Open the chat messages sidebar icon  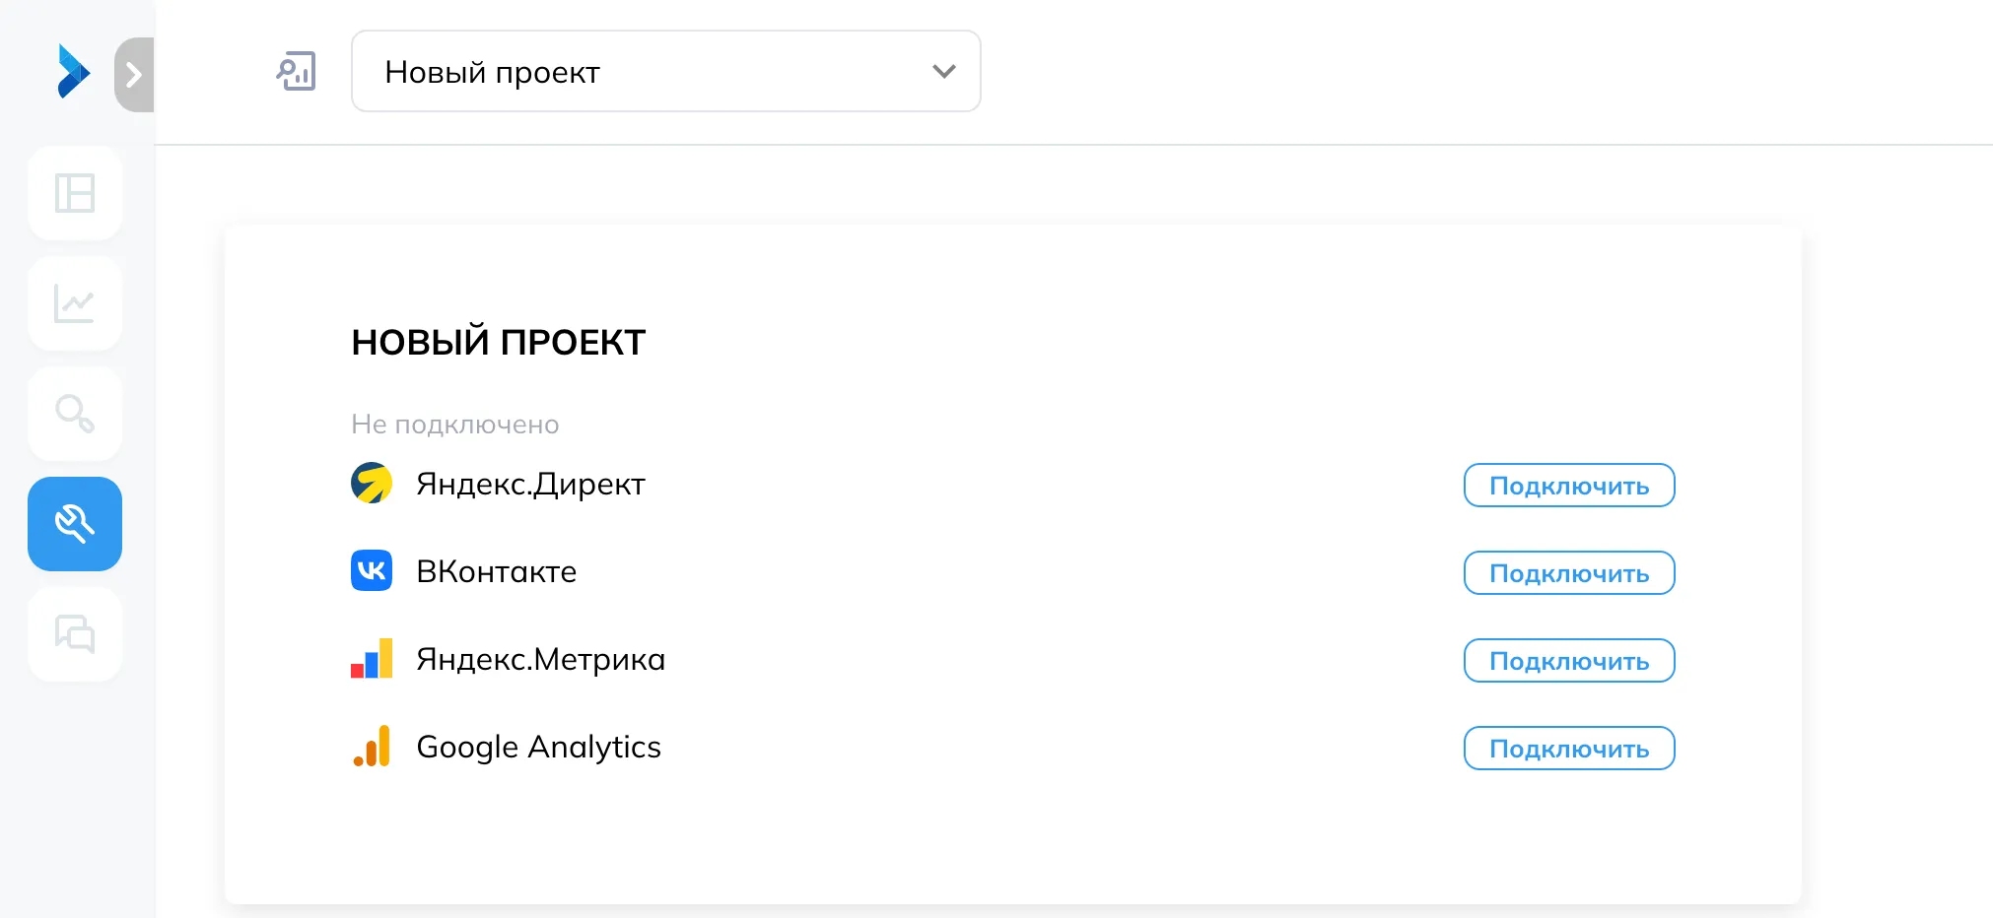[75, 634]
